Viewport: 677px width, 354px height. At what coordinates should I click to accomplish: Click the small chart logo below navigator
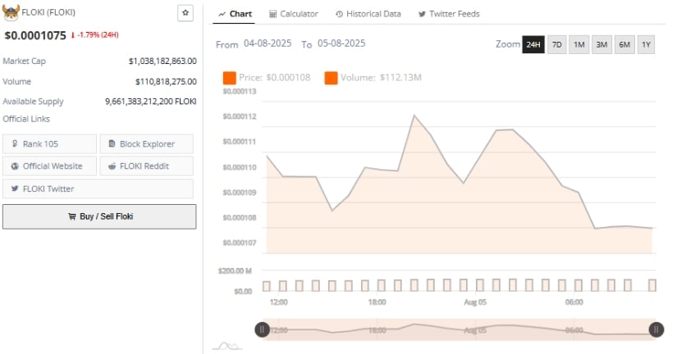tap(227, 346)
